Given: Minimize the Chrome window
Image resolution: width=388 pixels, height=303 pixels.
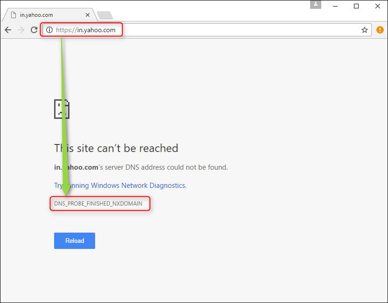Looking at the screenshot, I should [x=335, y=6].
